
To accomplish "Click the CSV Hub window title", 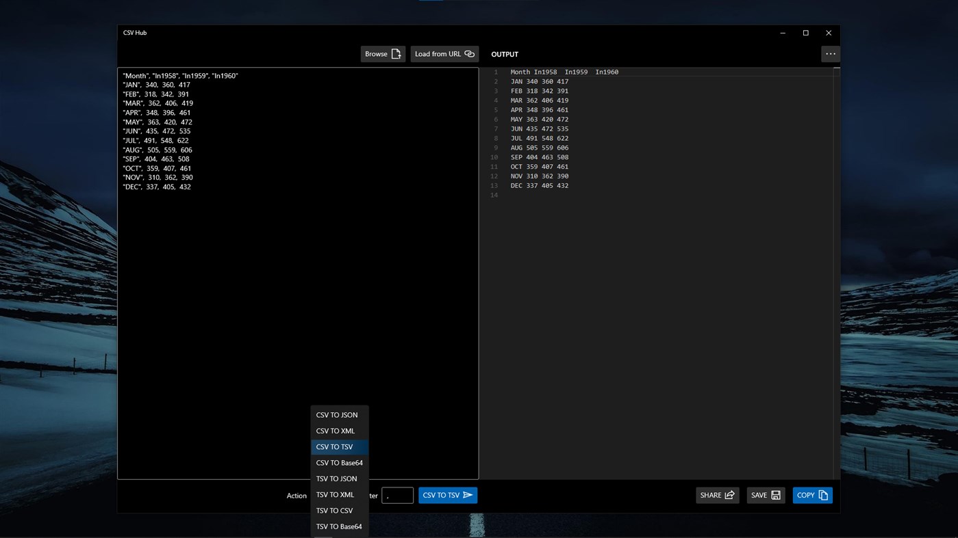I will 135,33.
